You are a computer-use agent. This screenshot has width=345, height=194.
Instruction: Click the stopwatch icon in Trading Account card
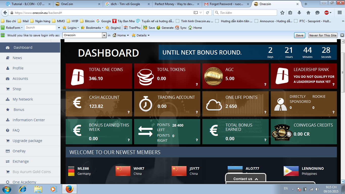click(x=145, y=104)
